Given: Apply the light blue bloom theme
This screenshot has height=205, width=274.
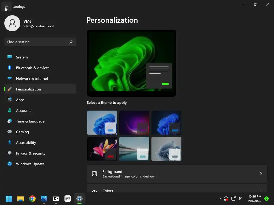Looking at the screenshot, I should coord(102,123).
